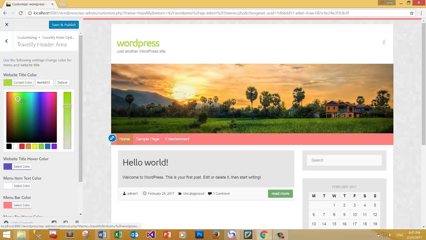Open the February 24, 2017 date link
The width and height of the screenshot is (426, 240).
[161, 194]
